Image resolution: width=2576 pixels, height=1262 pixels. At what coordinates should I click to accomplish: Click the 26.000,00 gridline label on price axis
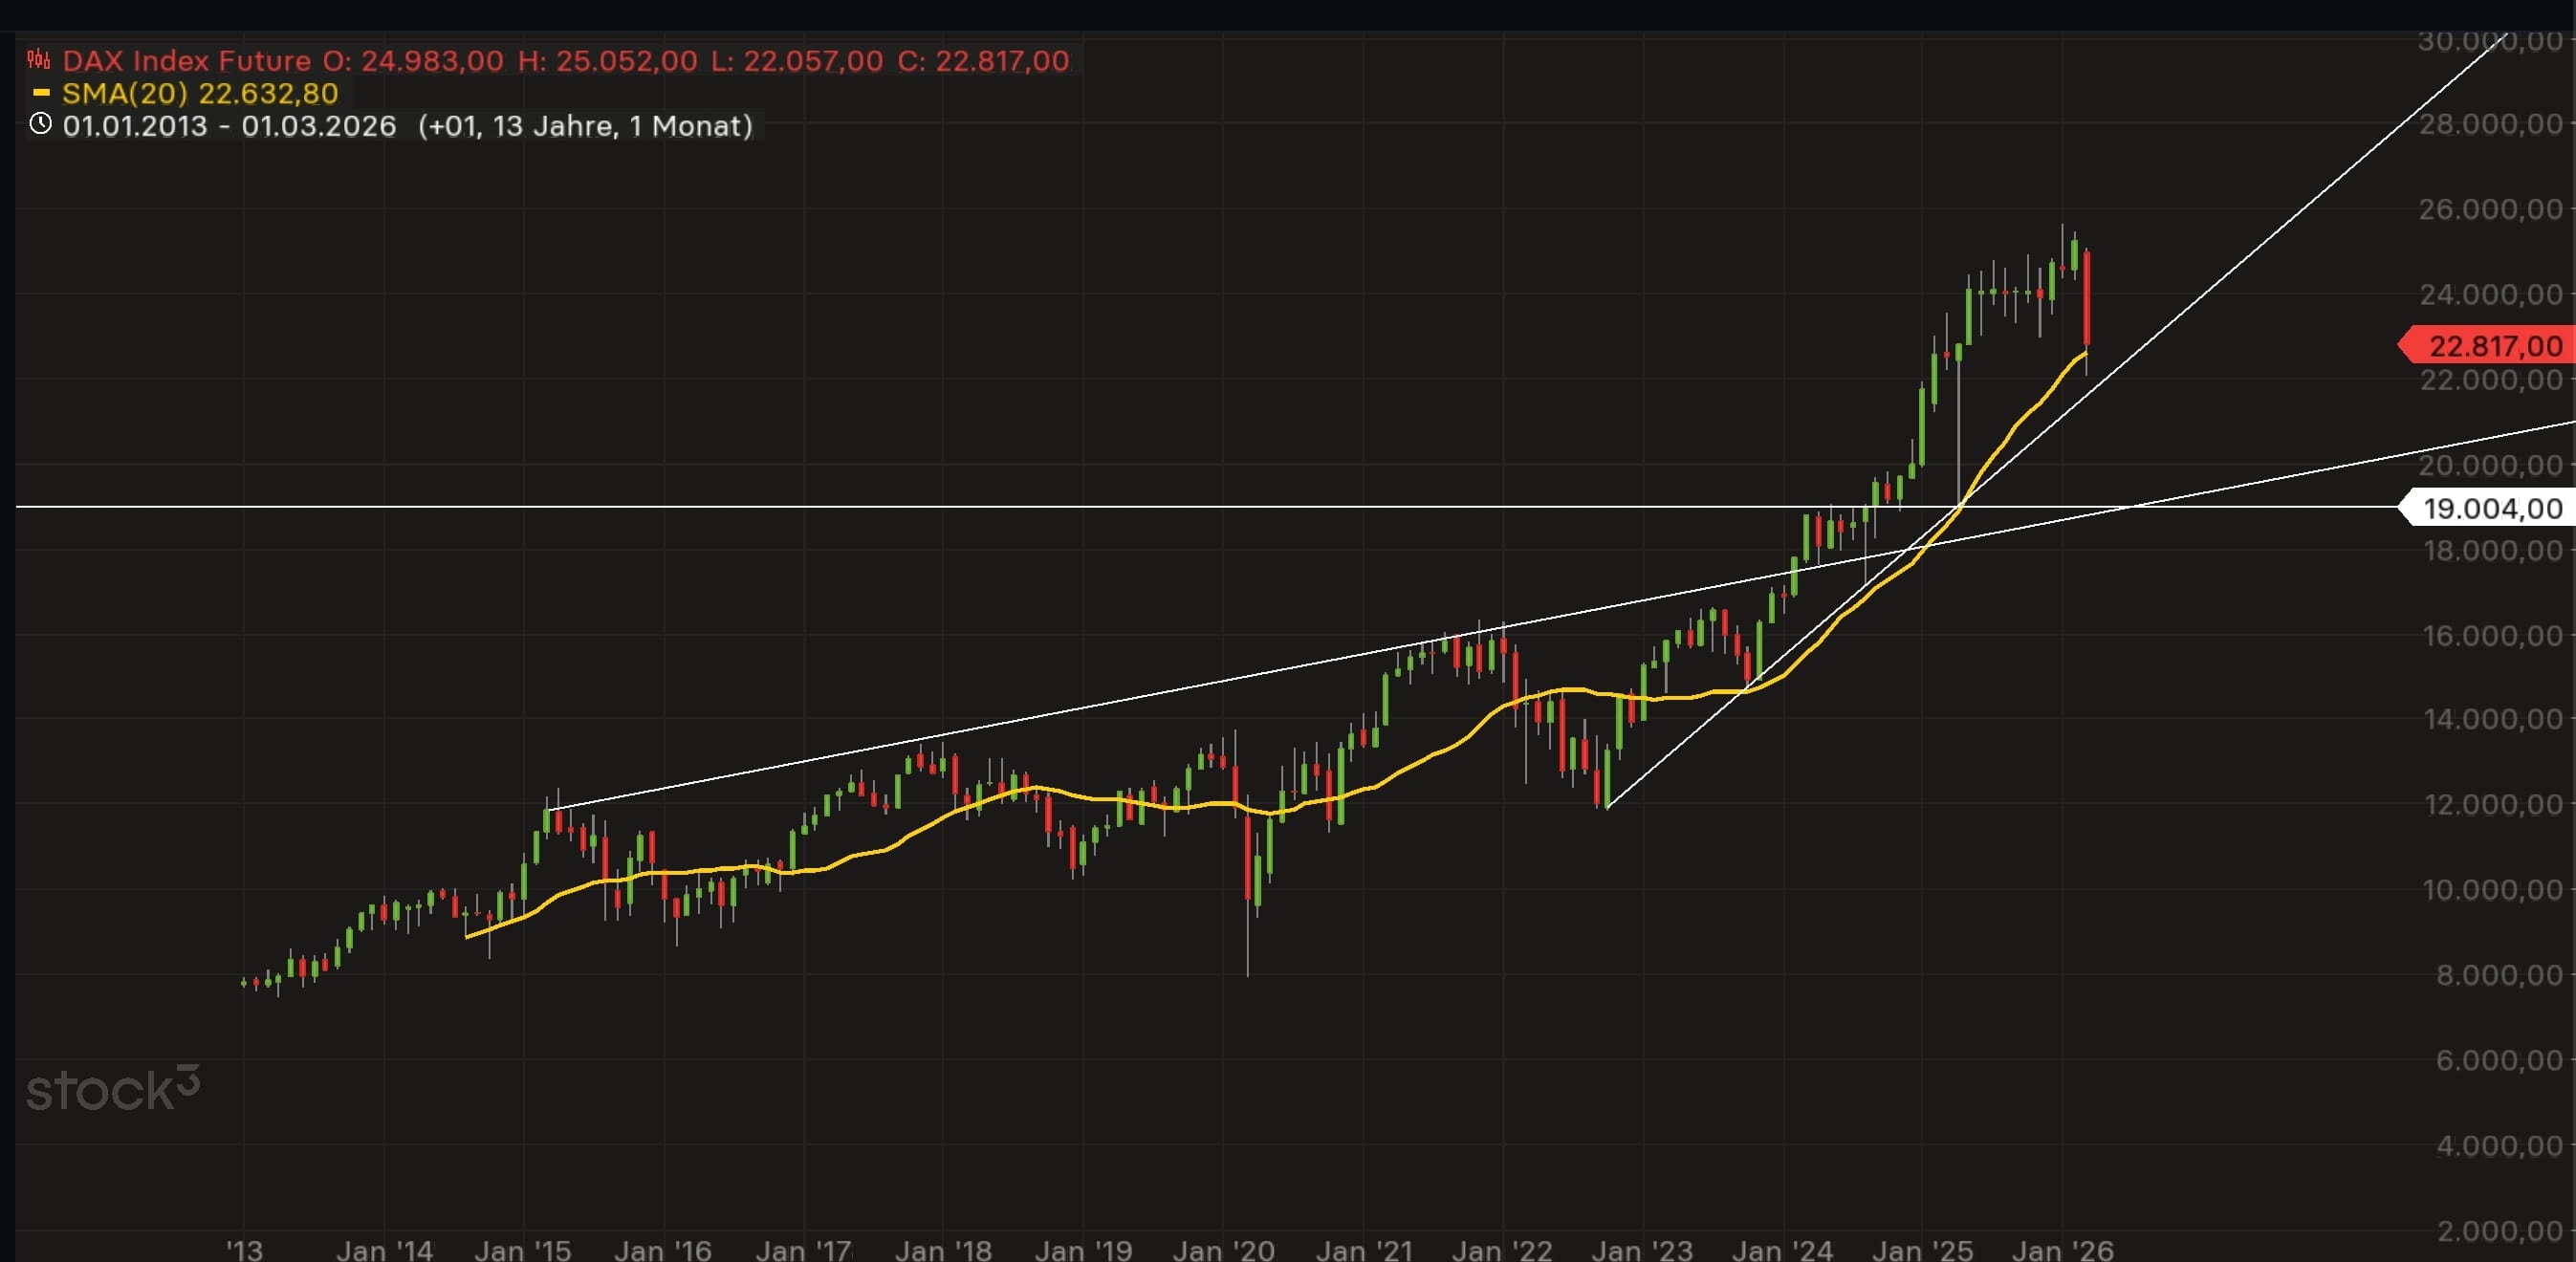pos(2493,211)
